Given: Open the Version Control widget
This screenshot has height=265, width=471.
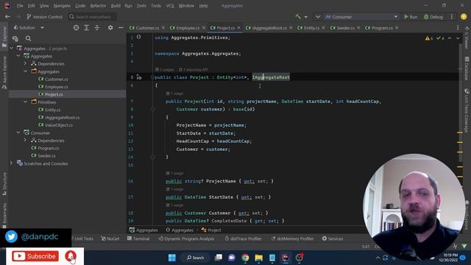Looking at the screenshot, I should 44,17.
